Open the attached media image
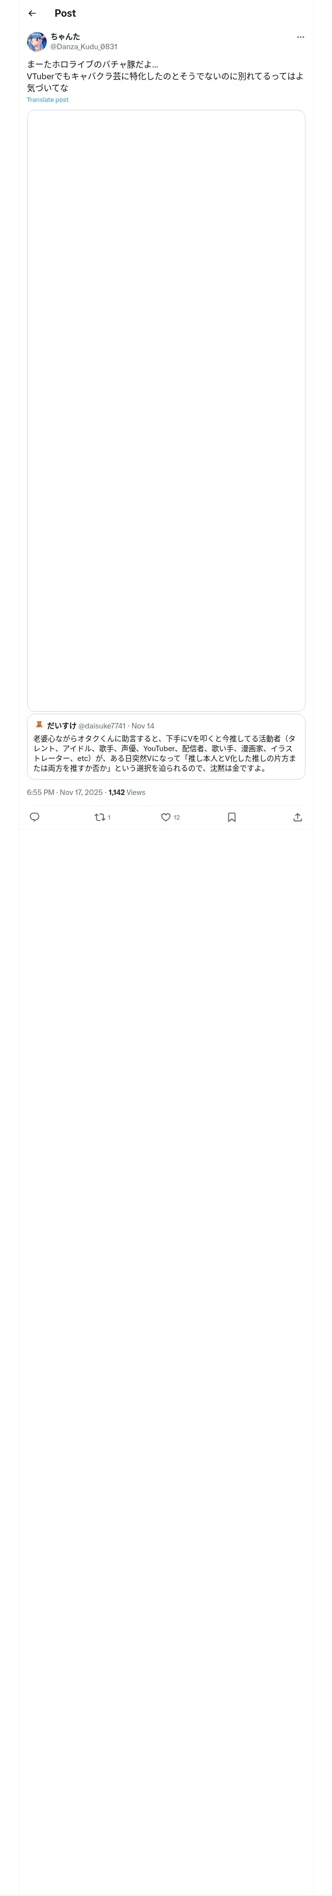Screen dimensions: 332x1896 (166, 410)
